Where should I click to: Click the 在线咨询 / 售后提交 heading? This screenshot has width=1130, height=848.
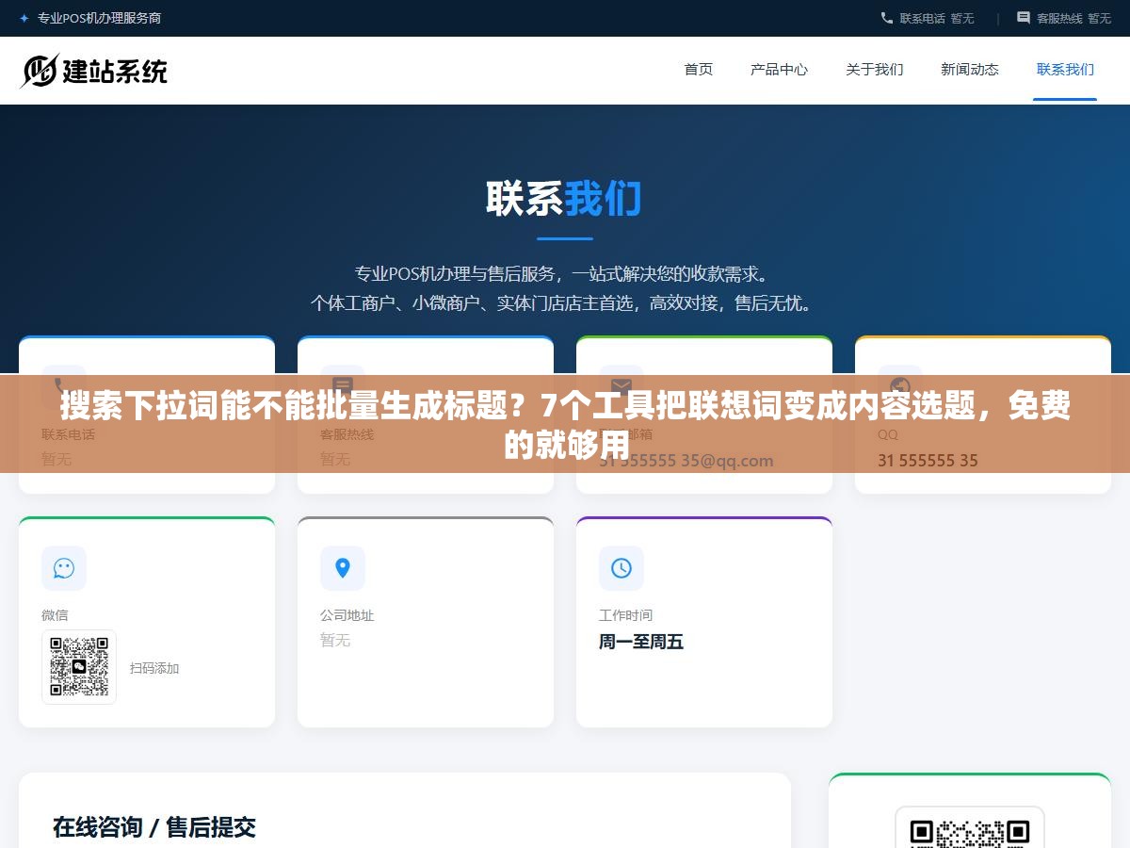click(x=154, y=827)
